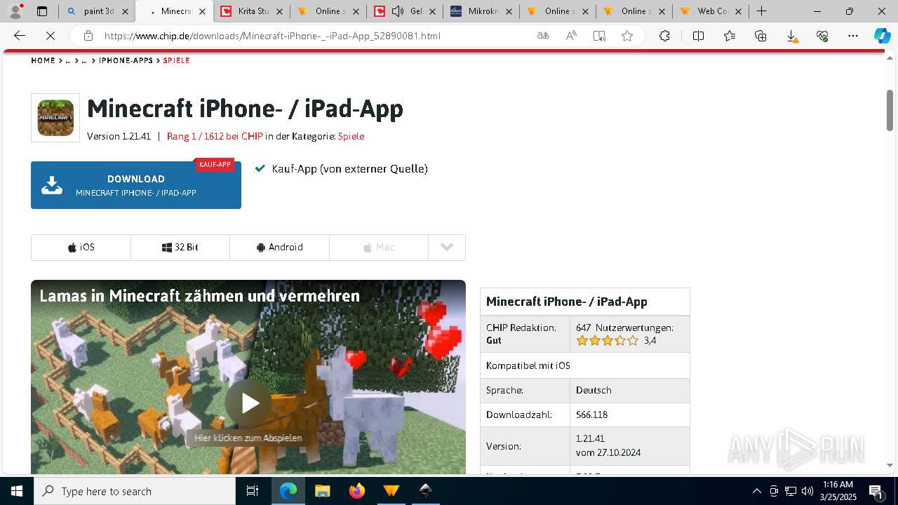Open downloads icon in toolbar

[791, 36]
